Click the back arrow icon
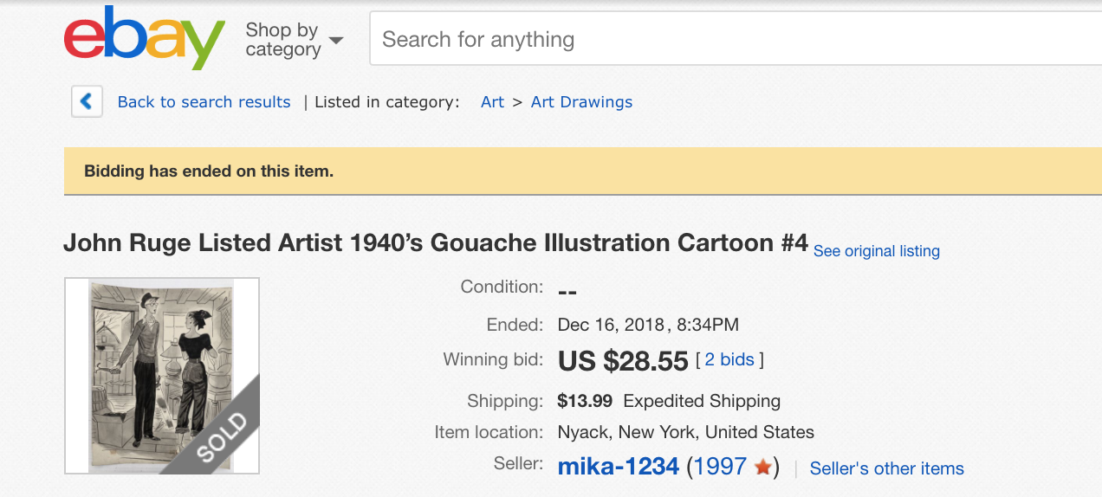Viewport: 1102px width, 497px height. pos(87,101)
